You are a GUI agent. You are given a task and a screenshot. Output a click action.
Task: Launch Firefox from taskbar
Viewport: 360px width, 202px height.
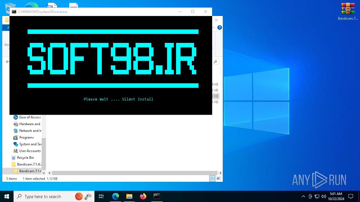tap(143, 196)
